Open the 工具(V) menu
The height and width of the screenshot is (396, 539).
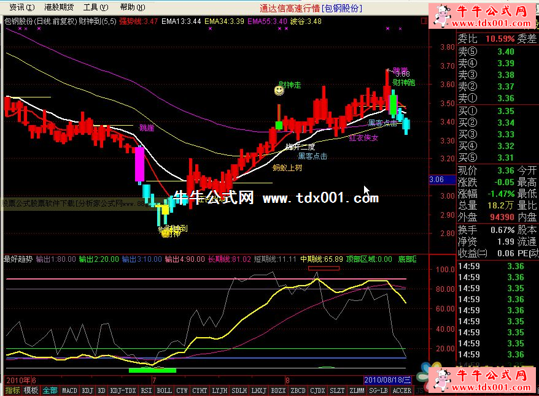click(96, 7)
